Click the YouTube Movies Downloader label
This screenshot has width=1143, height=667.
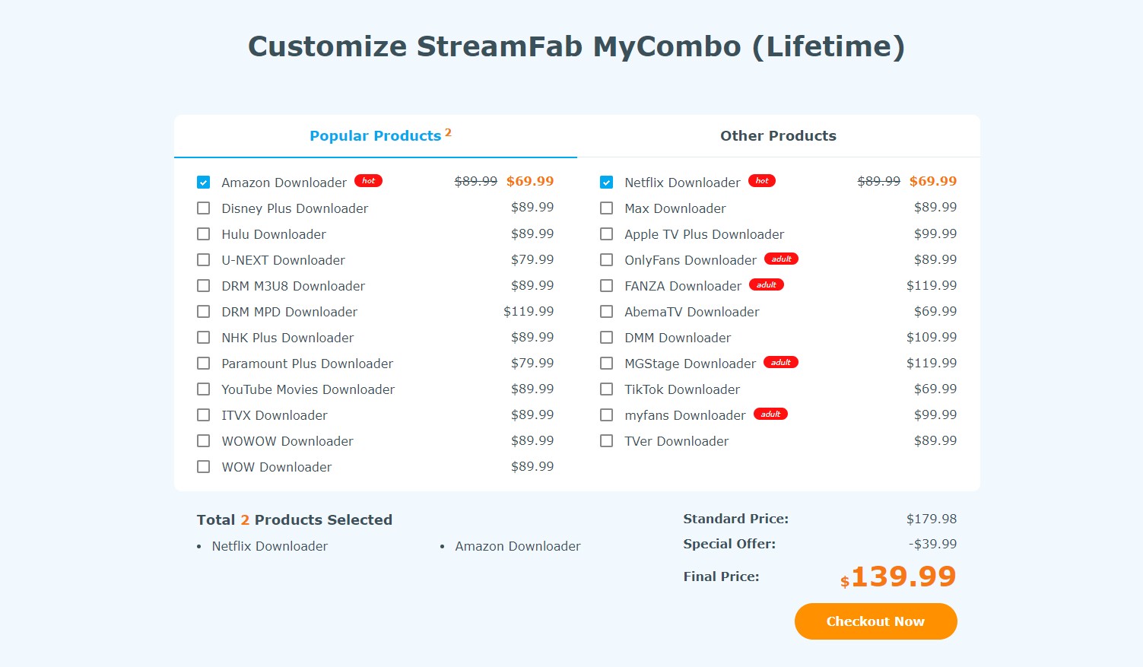click(308, 389)
